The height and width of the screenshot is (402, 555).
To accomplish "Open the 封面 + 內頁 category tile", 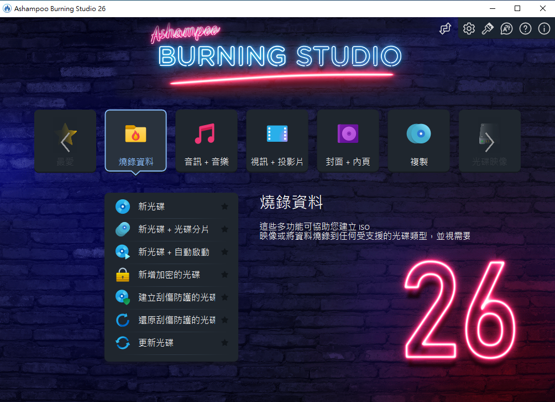I will point(348,141).
